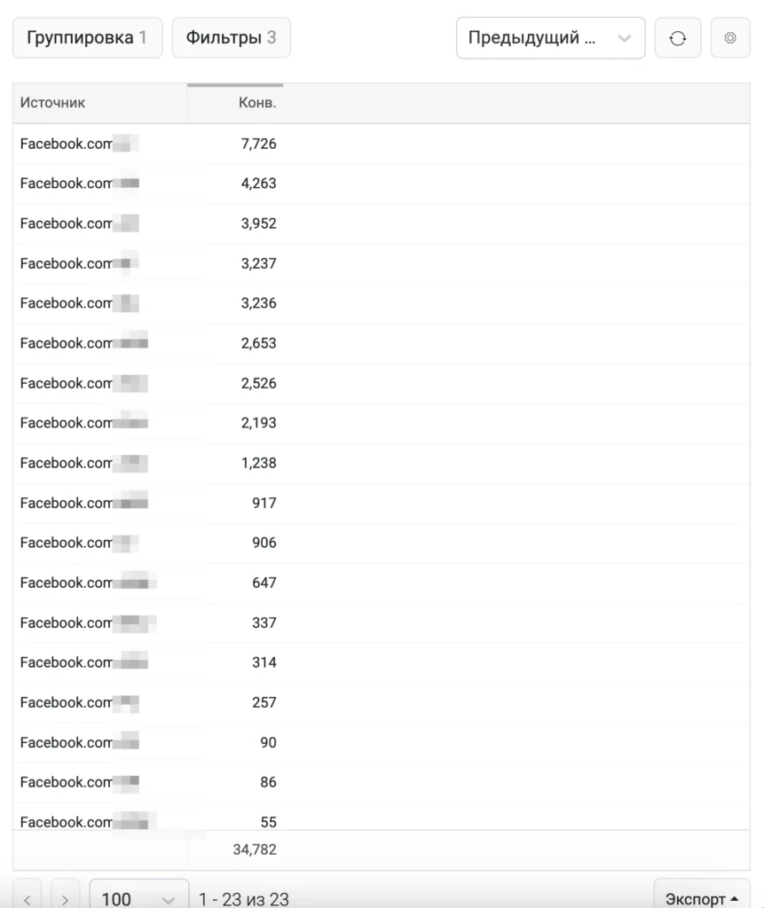
Task: Select the row with 337 conversions
Action: [x=381, y=623]
